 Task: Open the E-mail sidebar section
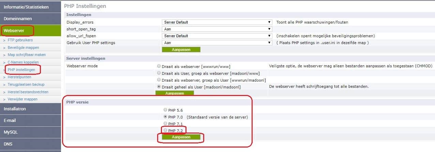[x=30, y=121]
